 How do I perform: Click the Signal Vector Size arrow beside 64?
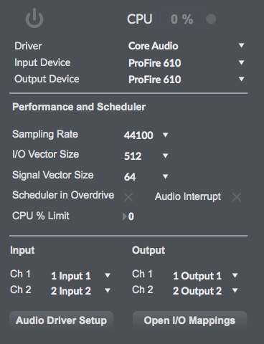click(165, 176)
